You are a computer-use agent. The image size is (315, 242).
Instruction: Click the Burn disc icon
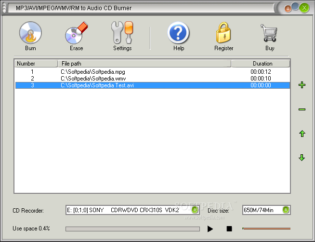(x=30, y=33)
